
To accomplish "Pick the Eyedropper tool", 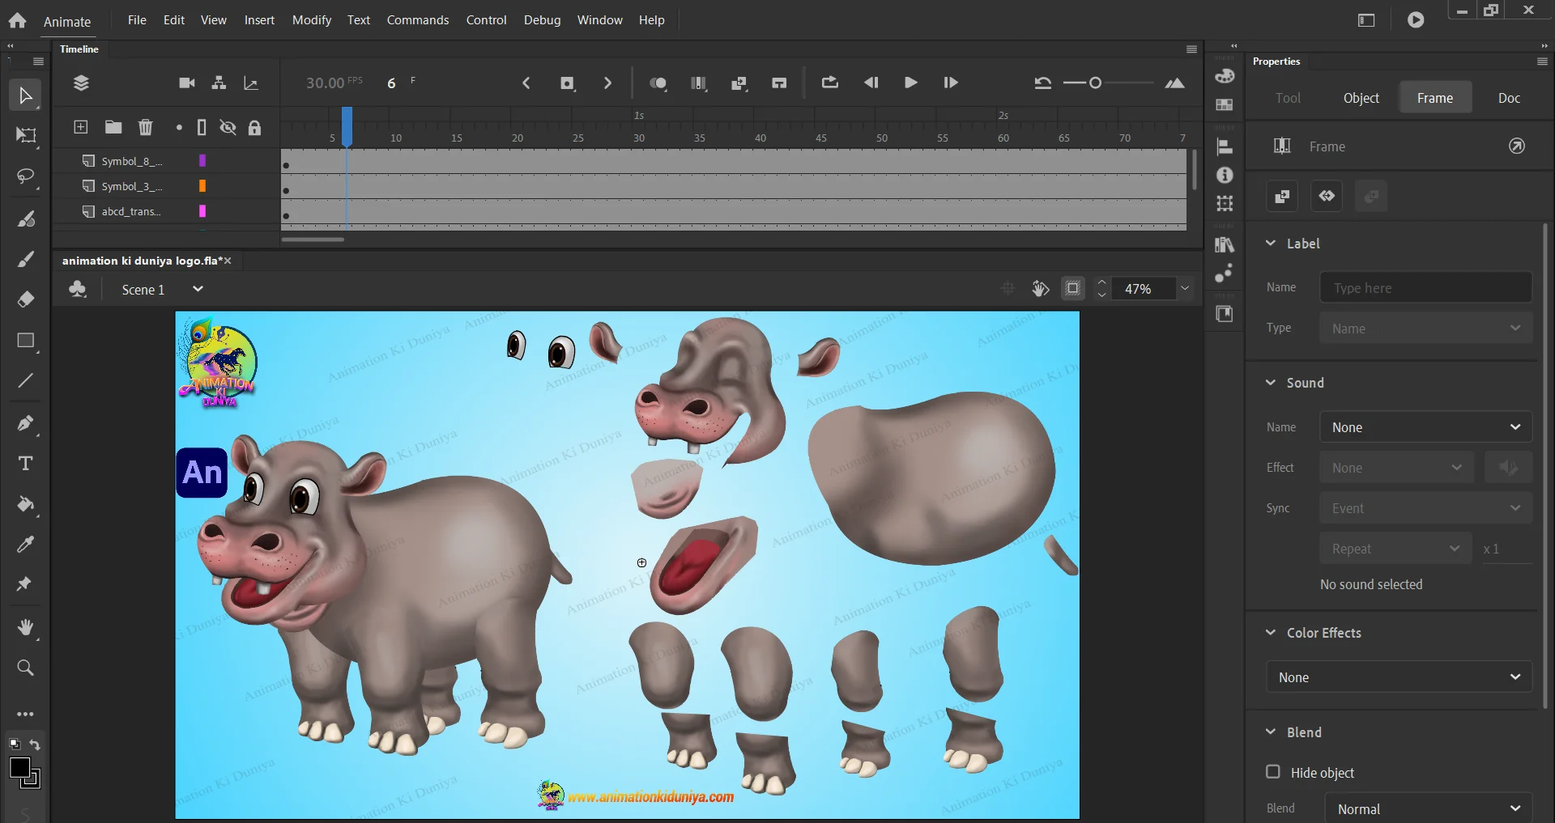I will (25, 545).
